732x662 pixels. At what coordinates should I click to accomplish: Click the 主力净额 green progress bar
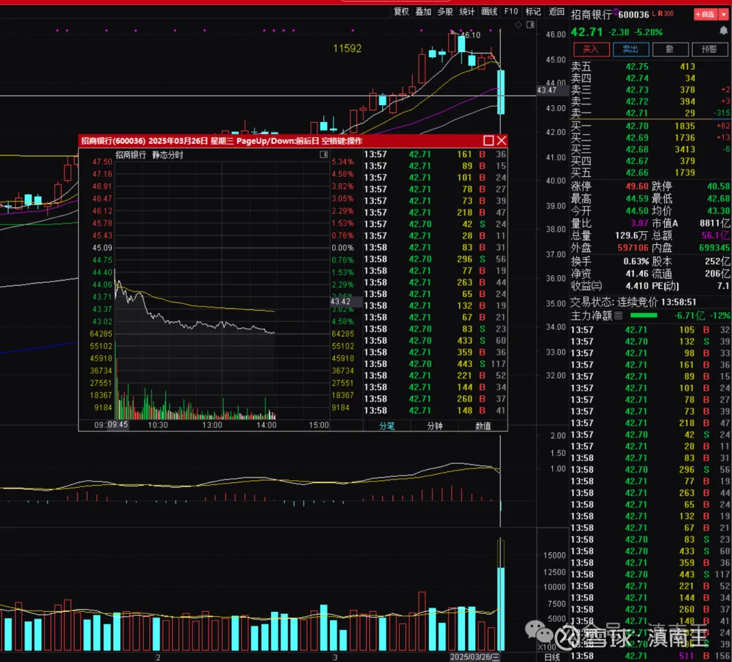pos(643,316)
